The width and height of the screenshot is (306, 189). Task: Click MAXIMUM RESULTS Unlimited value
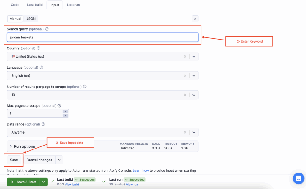coord(127,148)
